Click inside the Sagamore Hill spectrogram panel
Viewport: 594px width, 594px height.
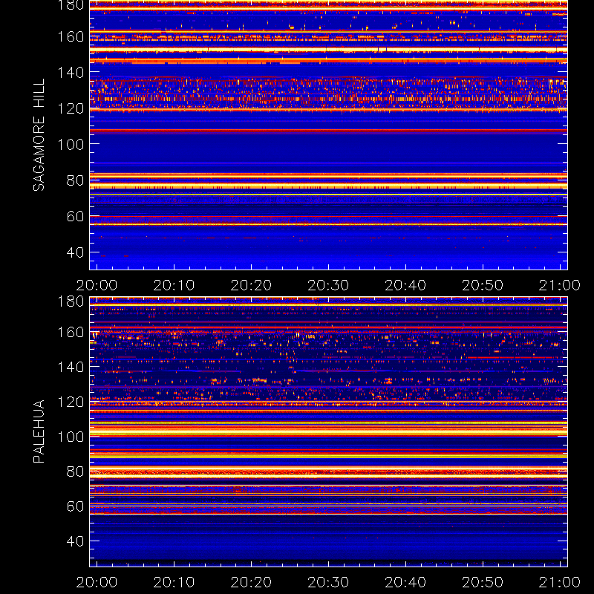328,135
